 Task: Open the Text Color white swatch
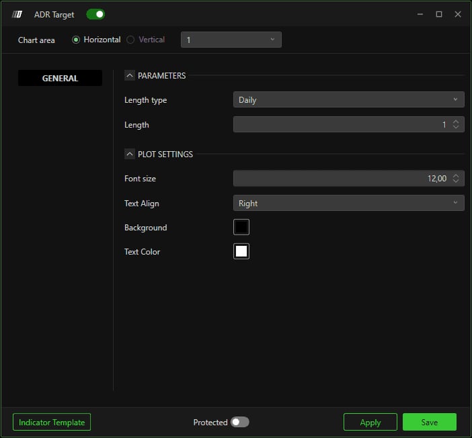coord(241,251)
